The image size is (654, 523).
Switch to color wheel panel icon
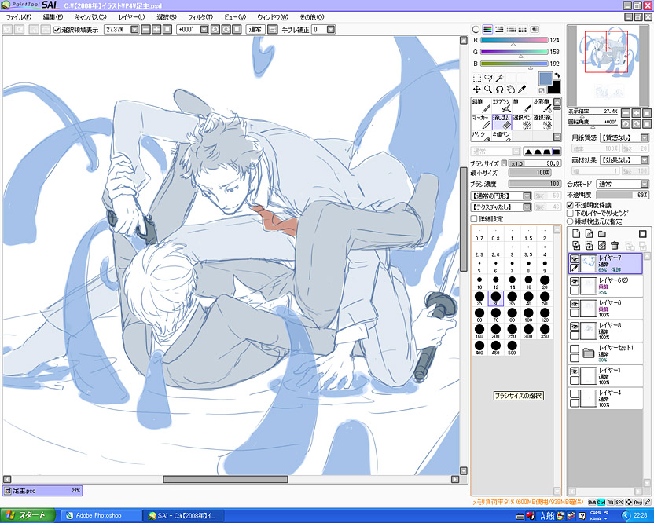(x=476, y=30)
